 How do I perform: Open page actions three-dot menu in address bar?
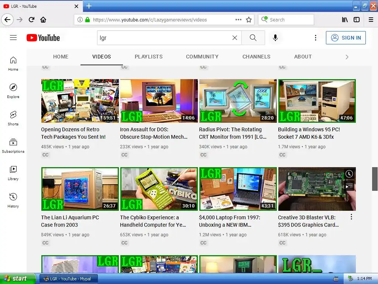pyautogui.click(x=238, y=20)
